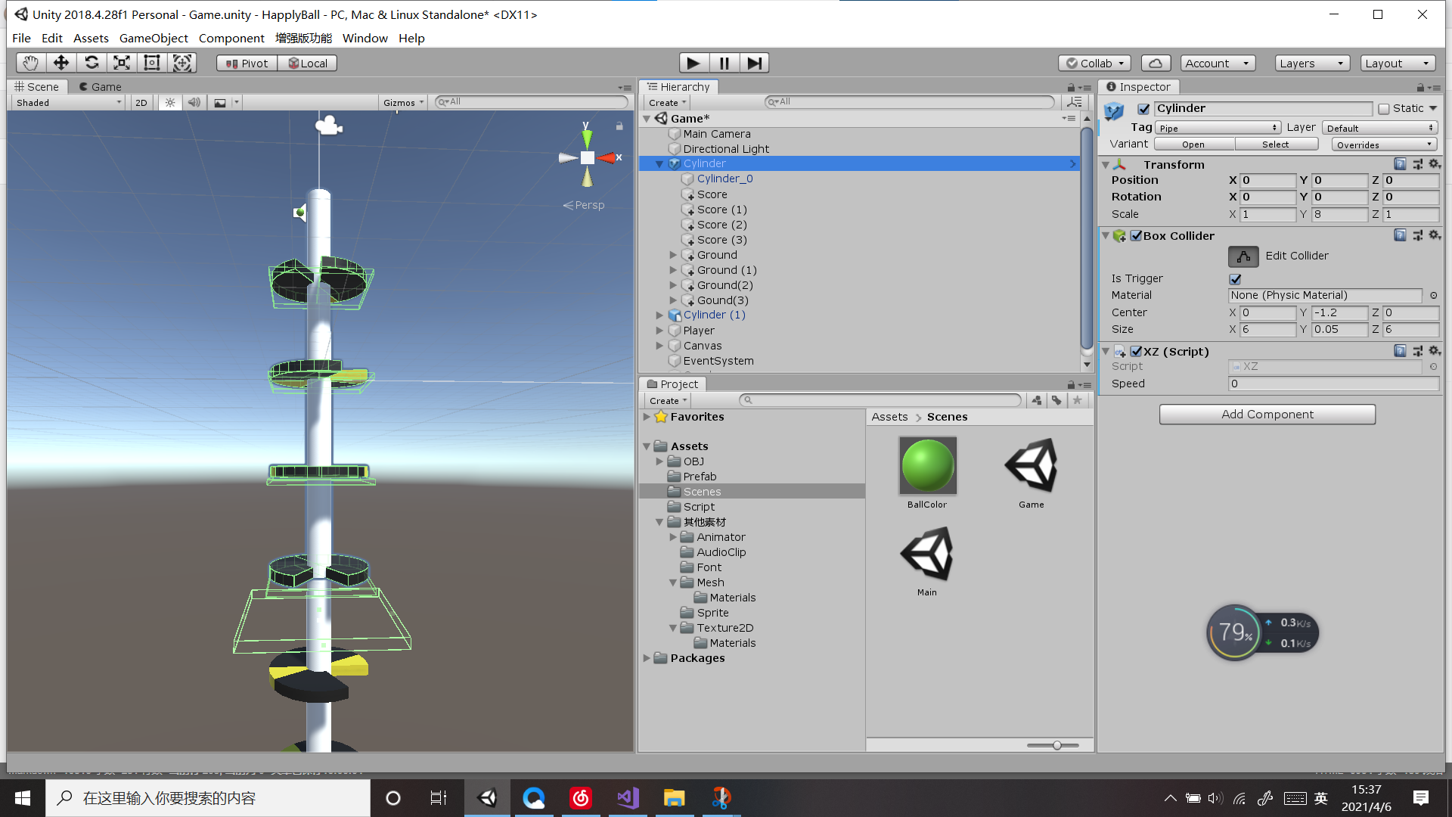Toggle the Is Trigger checkbox
This screenshot has width=1452, height=817.
(1236, 279)
